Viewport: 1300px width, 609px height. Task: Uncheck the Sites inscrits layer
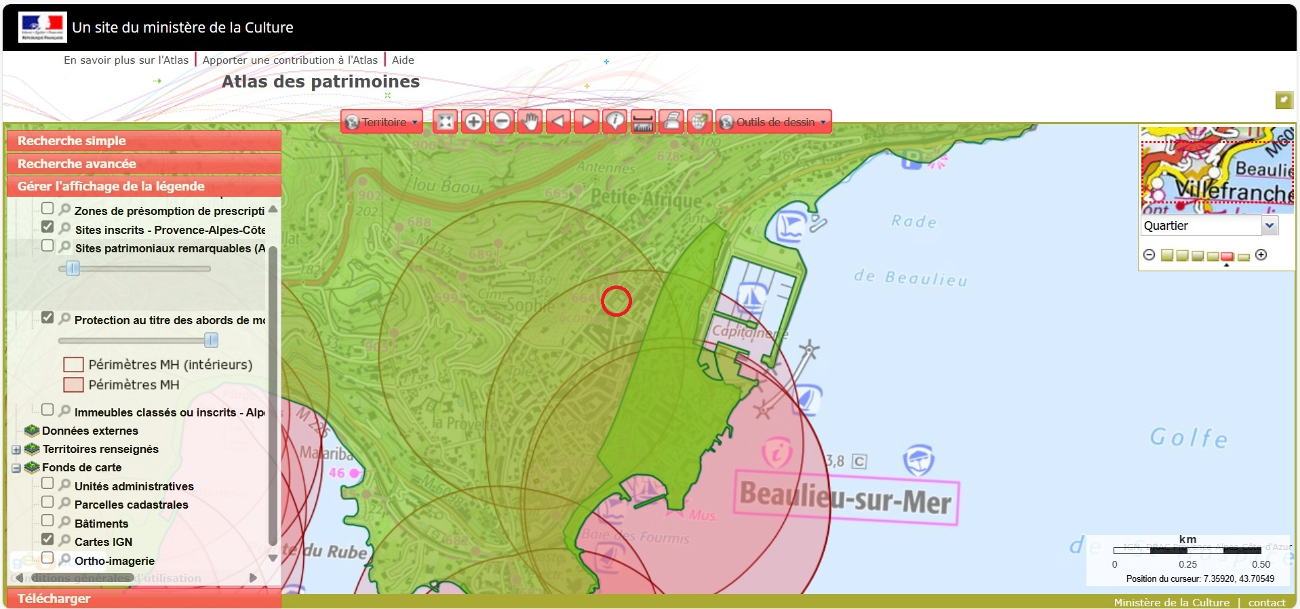tap(47, 227)
